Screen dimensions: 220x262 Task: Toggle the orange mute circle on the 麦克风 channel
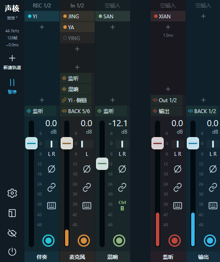(84, 241)
